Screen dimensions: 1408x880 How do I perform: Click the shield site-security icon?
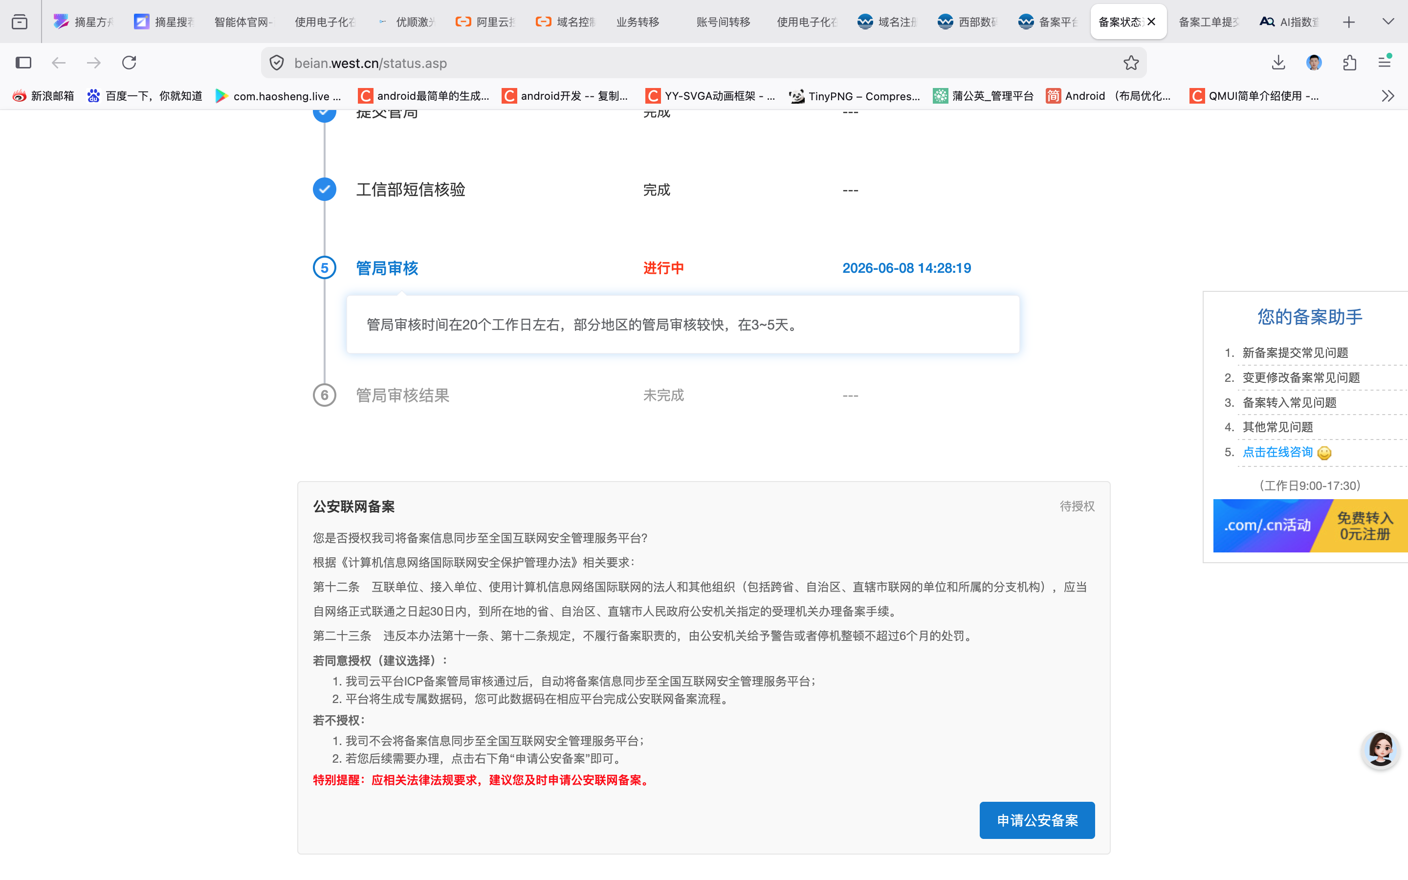point(277,63)
